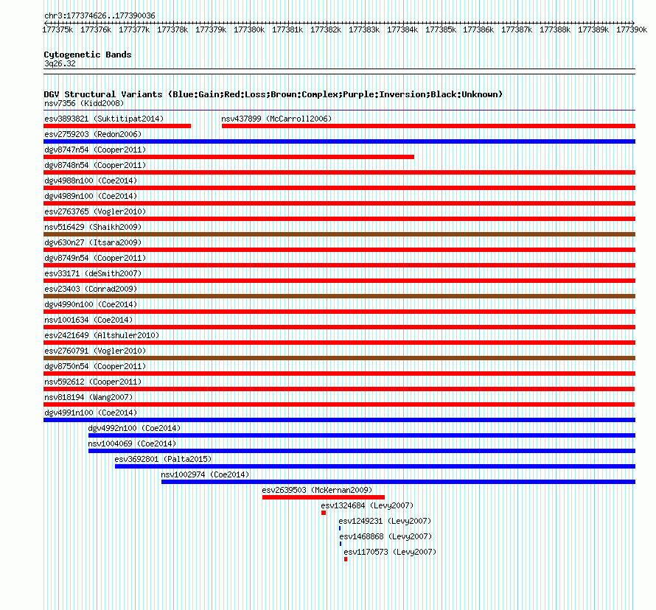This screenshot has height=610, width=656.
Task: Click the esv1324684 (Levy2007) label
Action: click(x=367, y=505)
